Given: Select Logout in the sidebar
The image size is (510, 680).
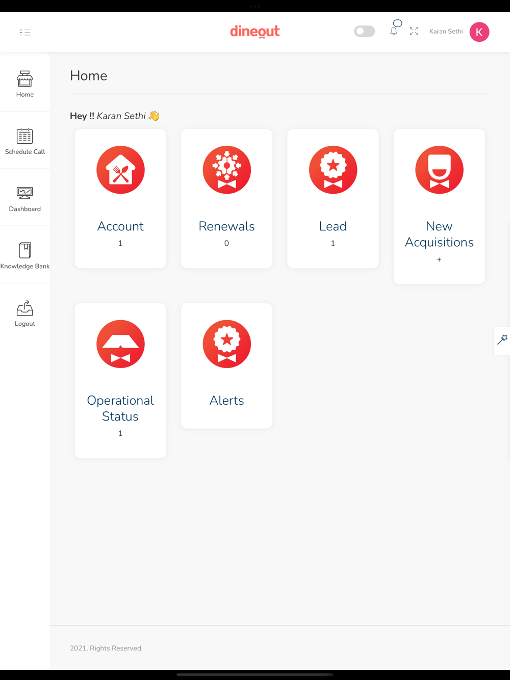Looking at the screenshot, I should pos(25,313).
